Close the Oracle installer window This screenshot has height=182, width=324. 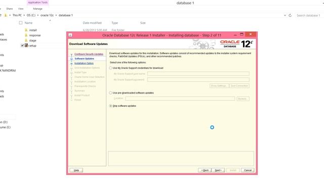click(x=251, y=34)
